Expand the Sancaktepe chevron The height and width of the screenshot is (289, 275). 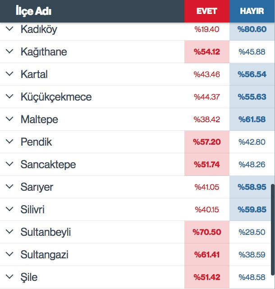[10, 165]
